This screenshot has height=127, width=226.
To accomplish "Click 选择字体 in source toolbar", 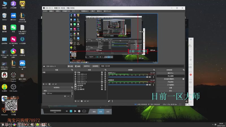I will [x=87, y=66].
